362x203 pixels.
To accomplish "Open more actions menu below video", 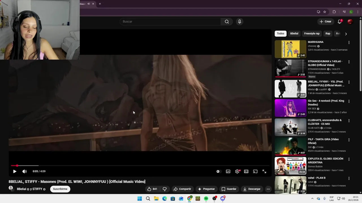I will tap(268, 189).
